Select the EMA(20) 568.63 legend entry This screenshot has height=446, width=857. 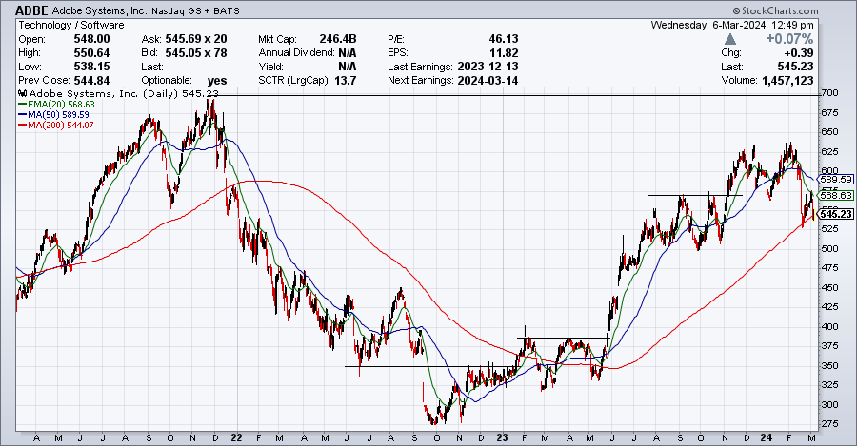pyautogui.click(x=57, y=105)
